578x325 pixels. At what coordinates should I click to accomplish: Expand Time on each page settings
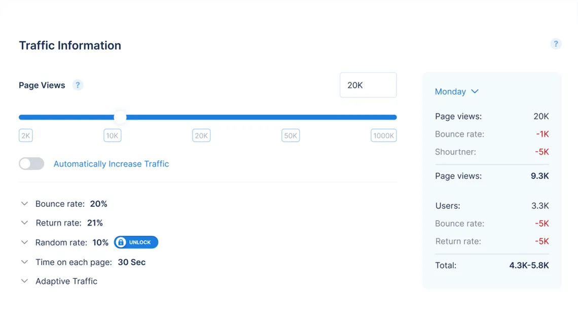tap(24, 262)
